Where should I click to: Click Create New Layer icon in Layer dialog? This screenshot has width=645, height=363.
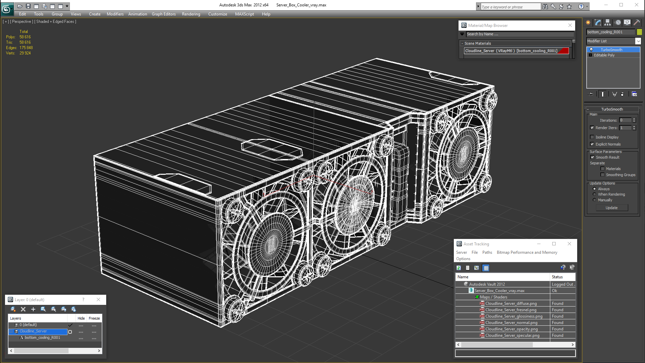click(x=13, y=309)
